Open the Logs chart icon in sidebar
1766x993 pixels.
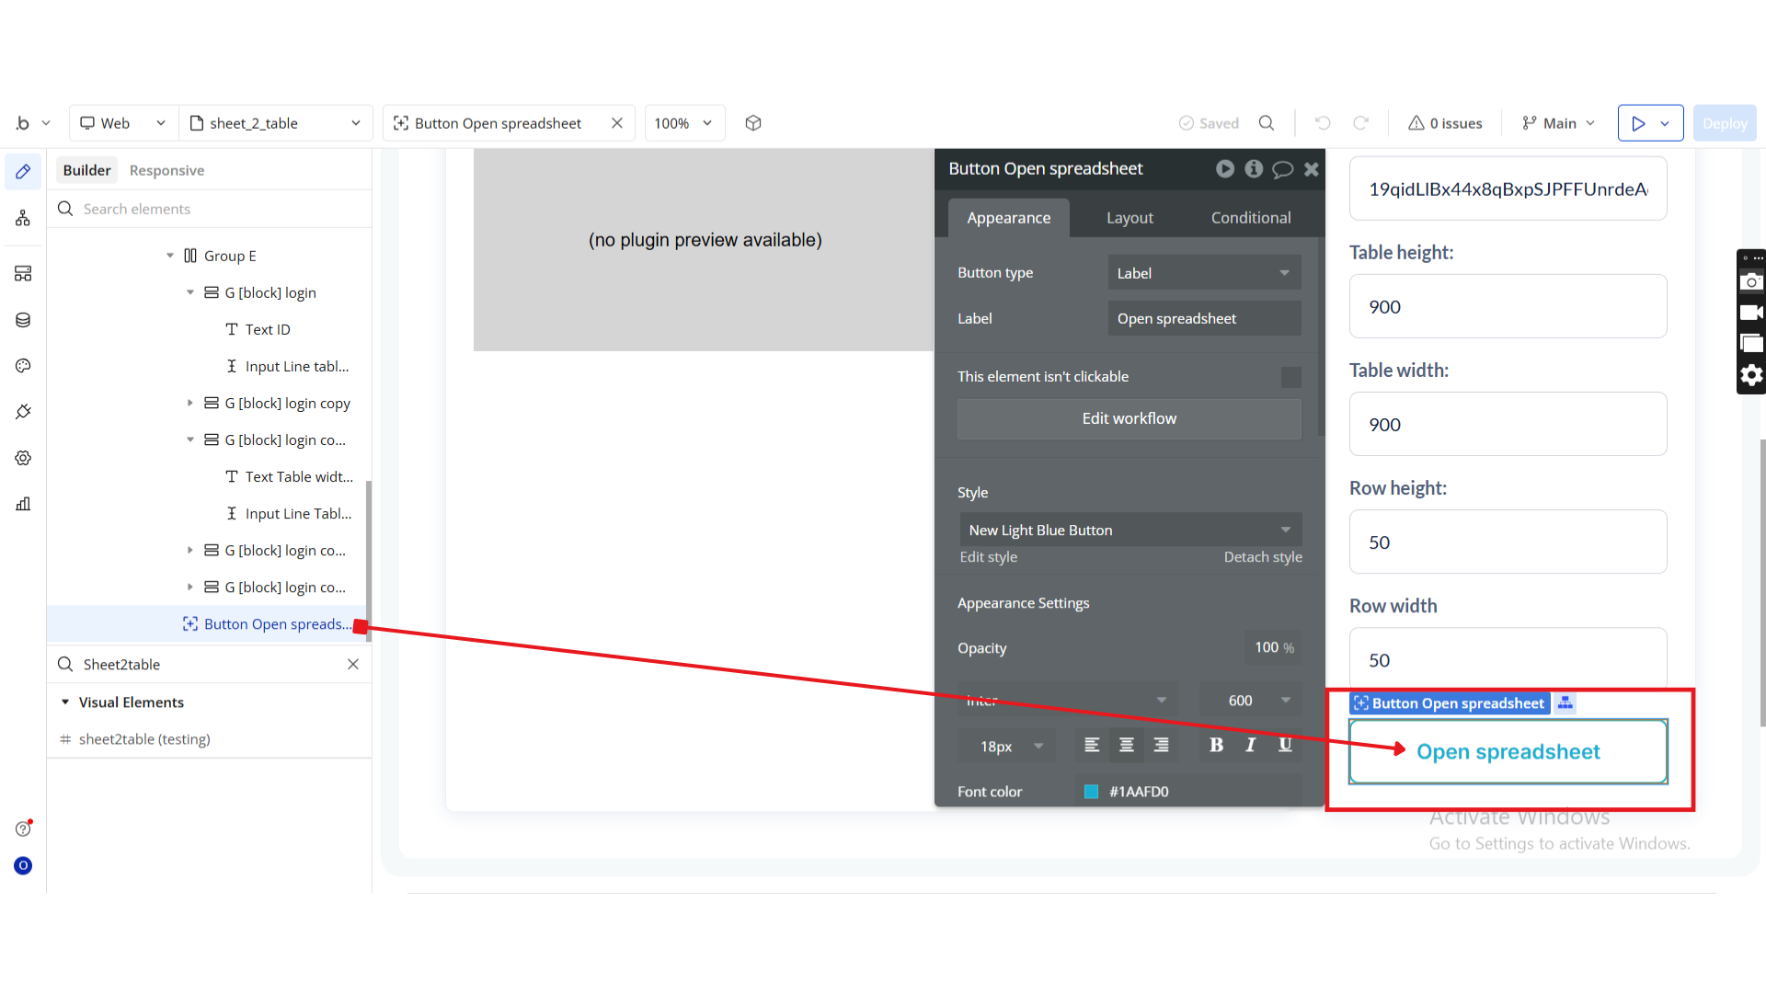[x=23, y=504]
